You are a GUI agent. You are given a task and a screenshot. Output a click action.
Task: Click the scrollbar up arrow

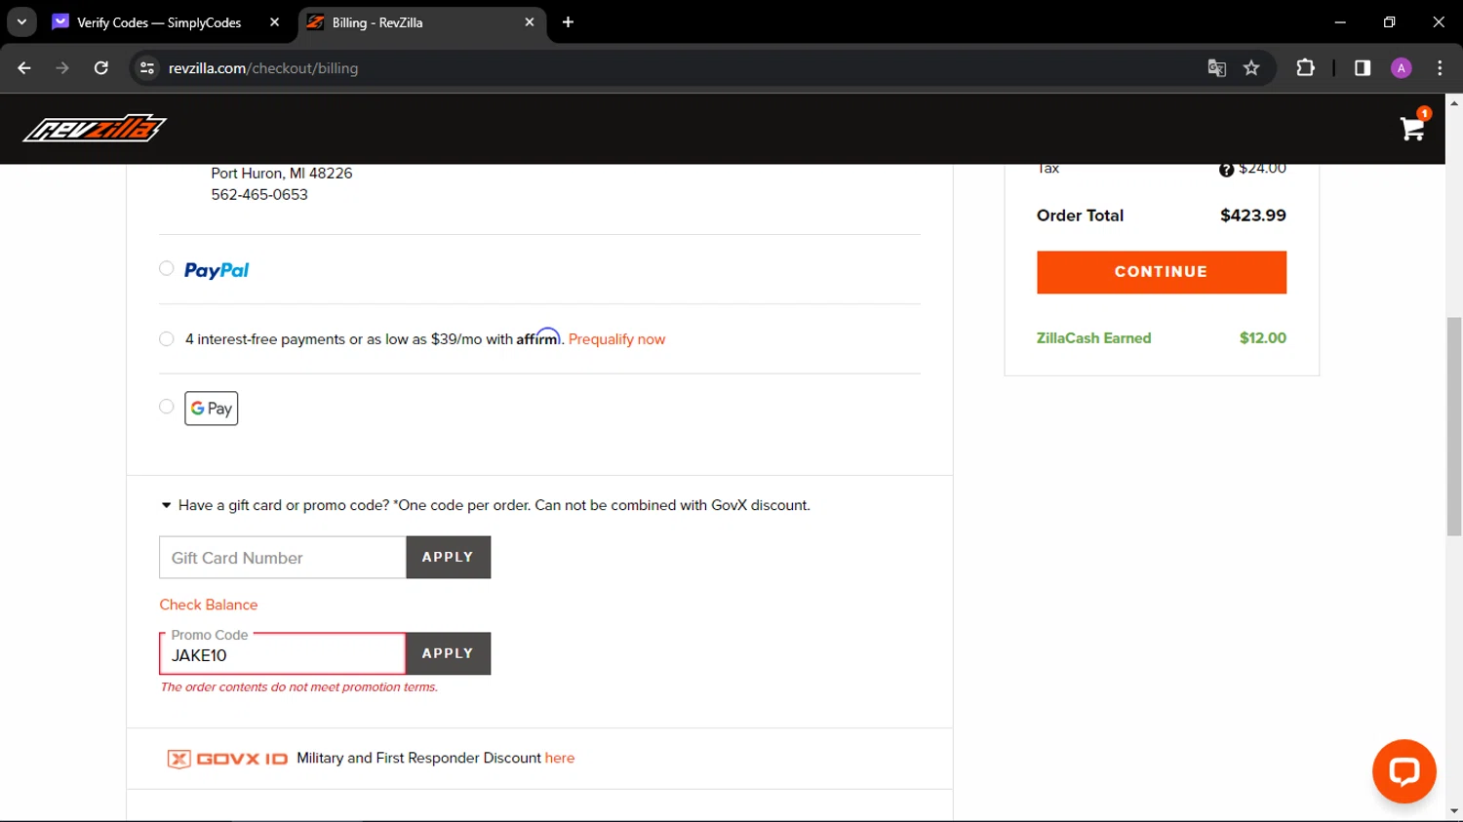tap(1454, 102)
